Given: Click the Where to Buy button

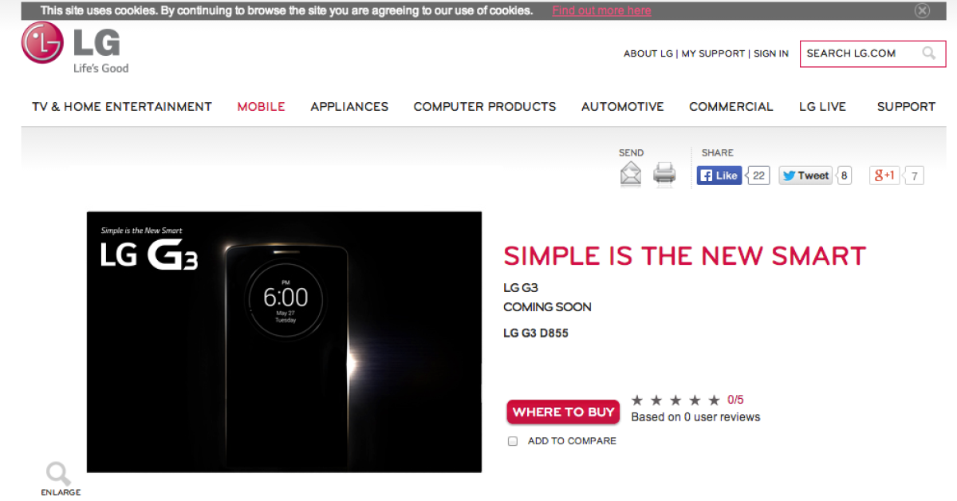Looking at the screenshot, I should coord(564,412).
